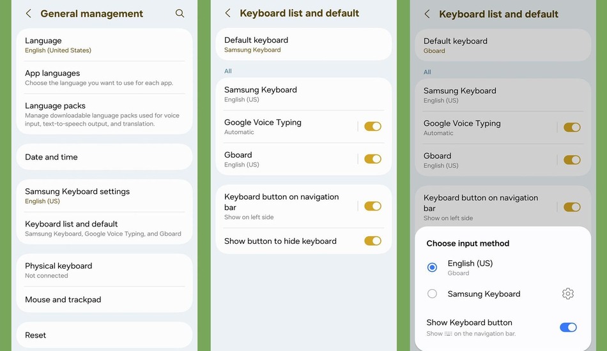This screenshot has width=607, height=351.
Task: Toggle Google Voice Typing in middle panel
Action: (373, 126)
